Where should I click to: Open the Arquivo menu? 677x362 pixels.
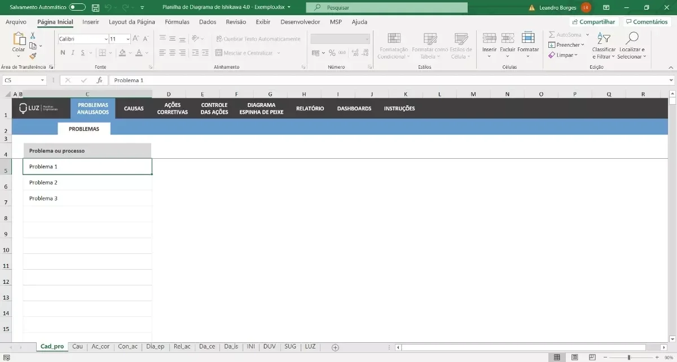tap(16, 22)
